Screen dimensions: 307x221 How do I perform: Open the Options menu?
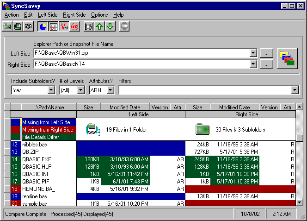[99, 15]
